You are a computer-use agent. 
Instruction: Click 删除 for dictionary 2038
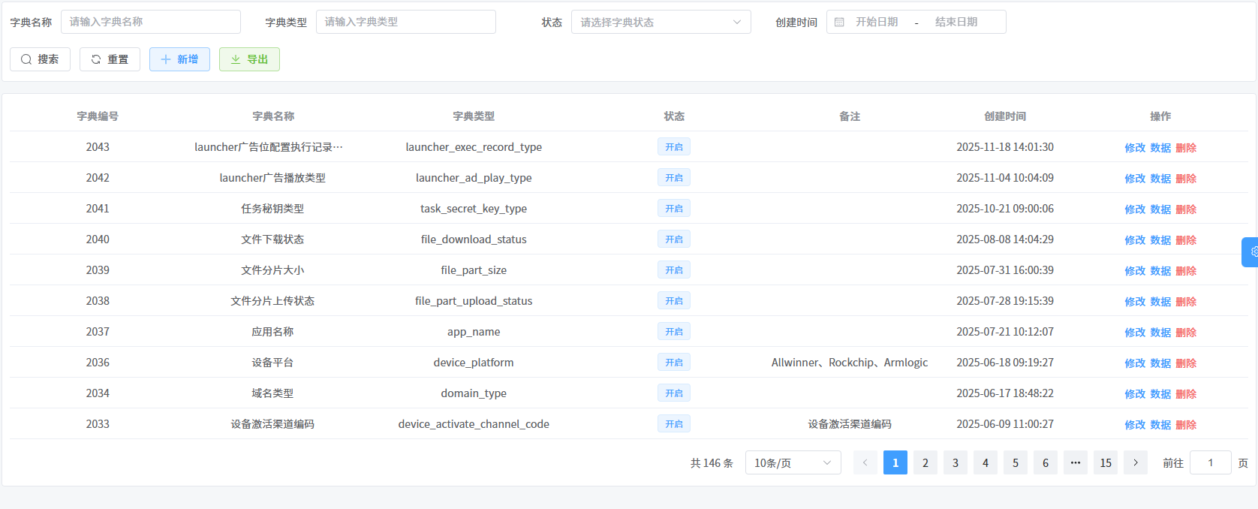tap(1186, 302)
